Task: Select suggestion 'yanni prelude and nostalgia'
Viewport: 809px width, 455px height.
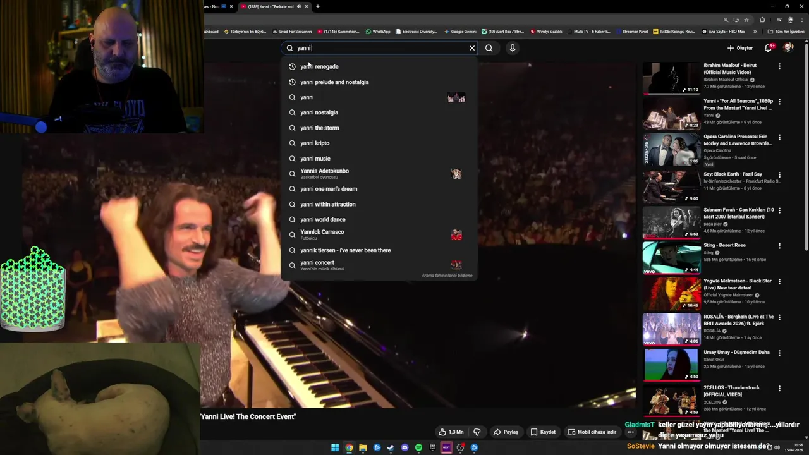Action: pos(379,82)
